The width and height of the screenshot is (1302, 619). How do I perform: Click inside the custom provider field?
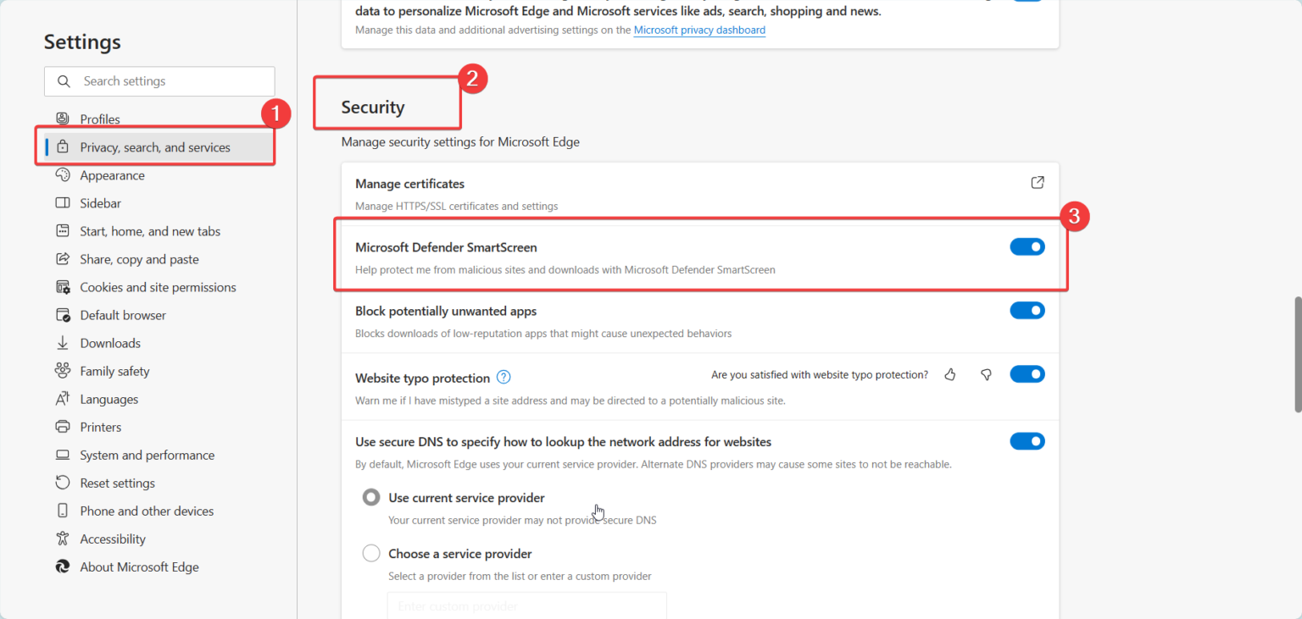coord(526,606)
